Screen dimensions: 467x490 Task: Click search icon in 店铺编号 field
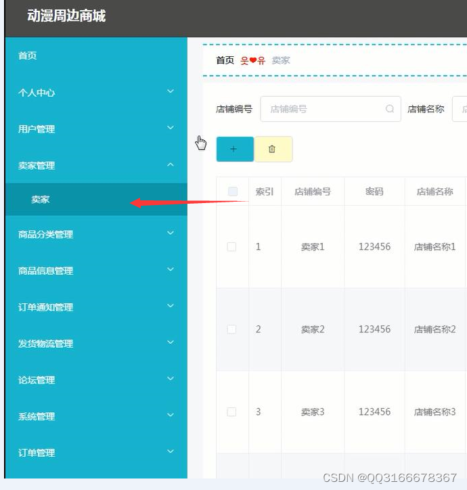pyautogui.click(x=389, y=109)
